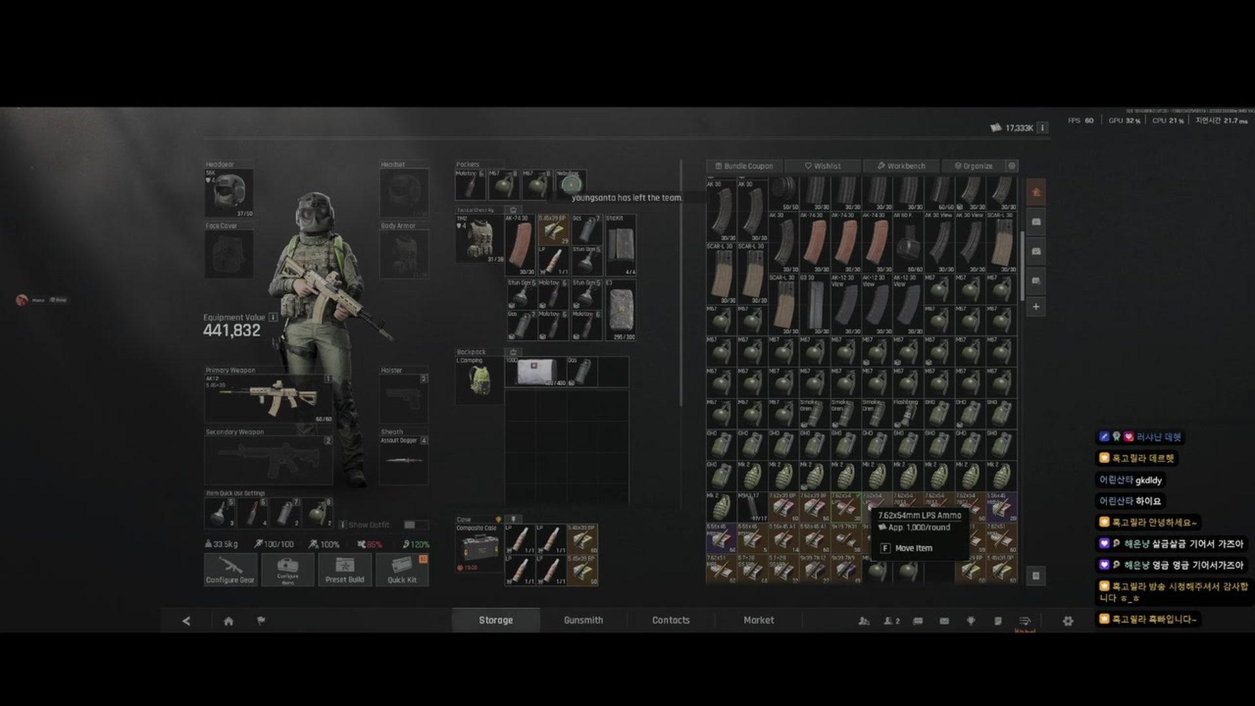Click the friends icon showing 2
Viewport: 1255px width, 706px height.
[x=892, y=621]
